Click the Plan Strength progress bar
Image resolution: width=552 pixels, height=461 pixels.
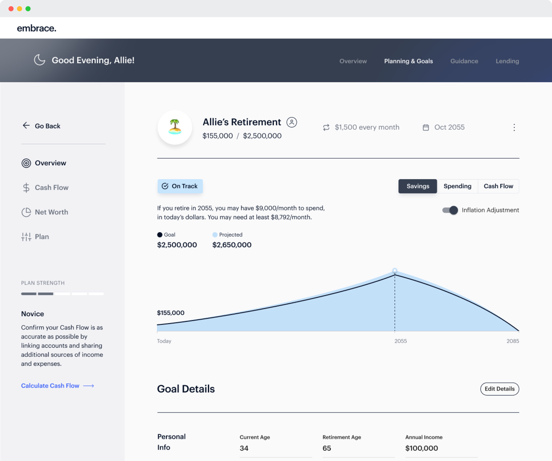tap(62, 294)
